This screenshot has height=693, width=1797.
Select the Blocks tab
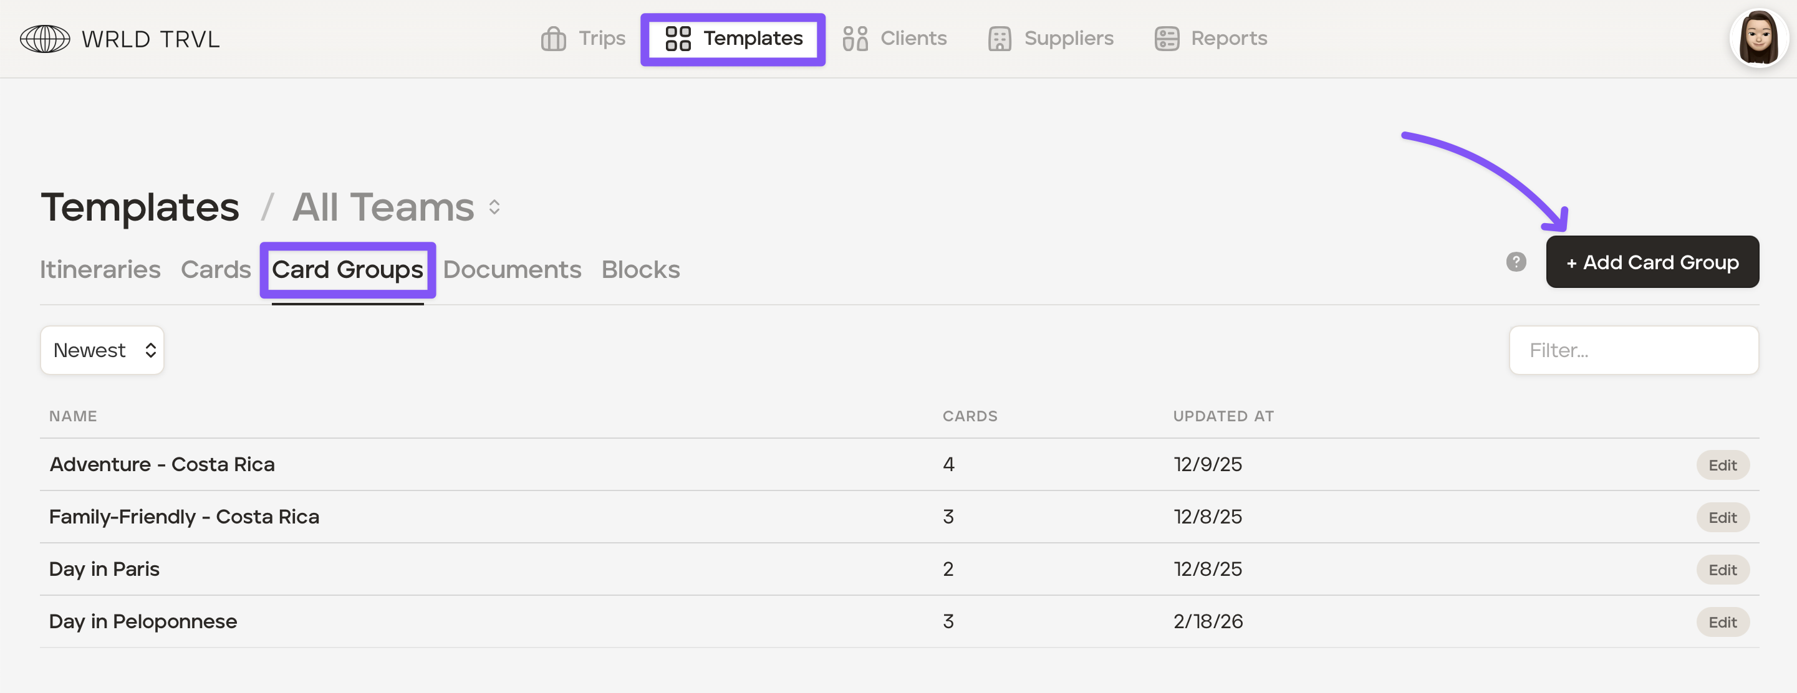[x=640, y=270]
